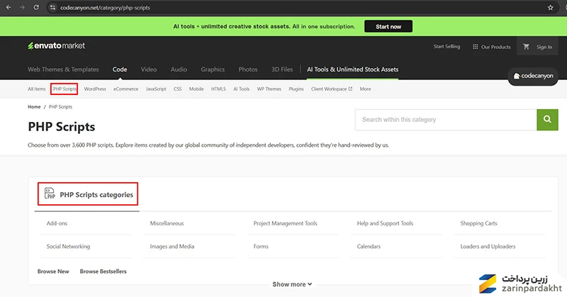Click the Start now button
This screenshot has height=297, width=567.
pos(388,26)
